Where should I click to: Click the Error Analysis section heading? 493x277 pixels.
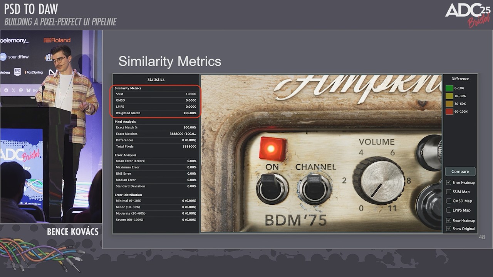pos(126,155)
